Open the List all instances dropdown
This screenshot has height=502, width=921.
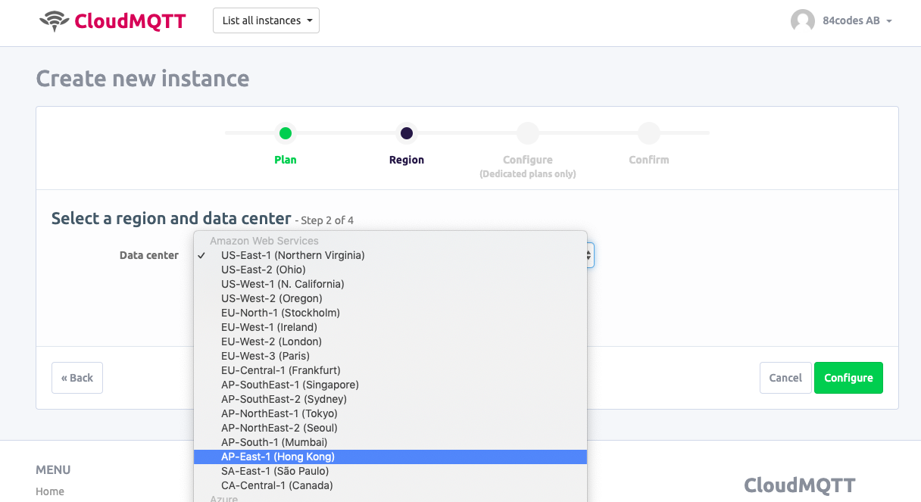[266, 20]
